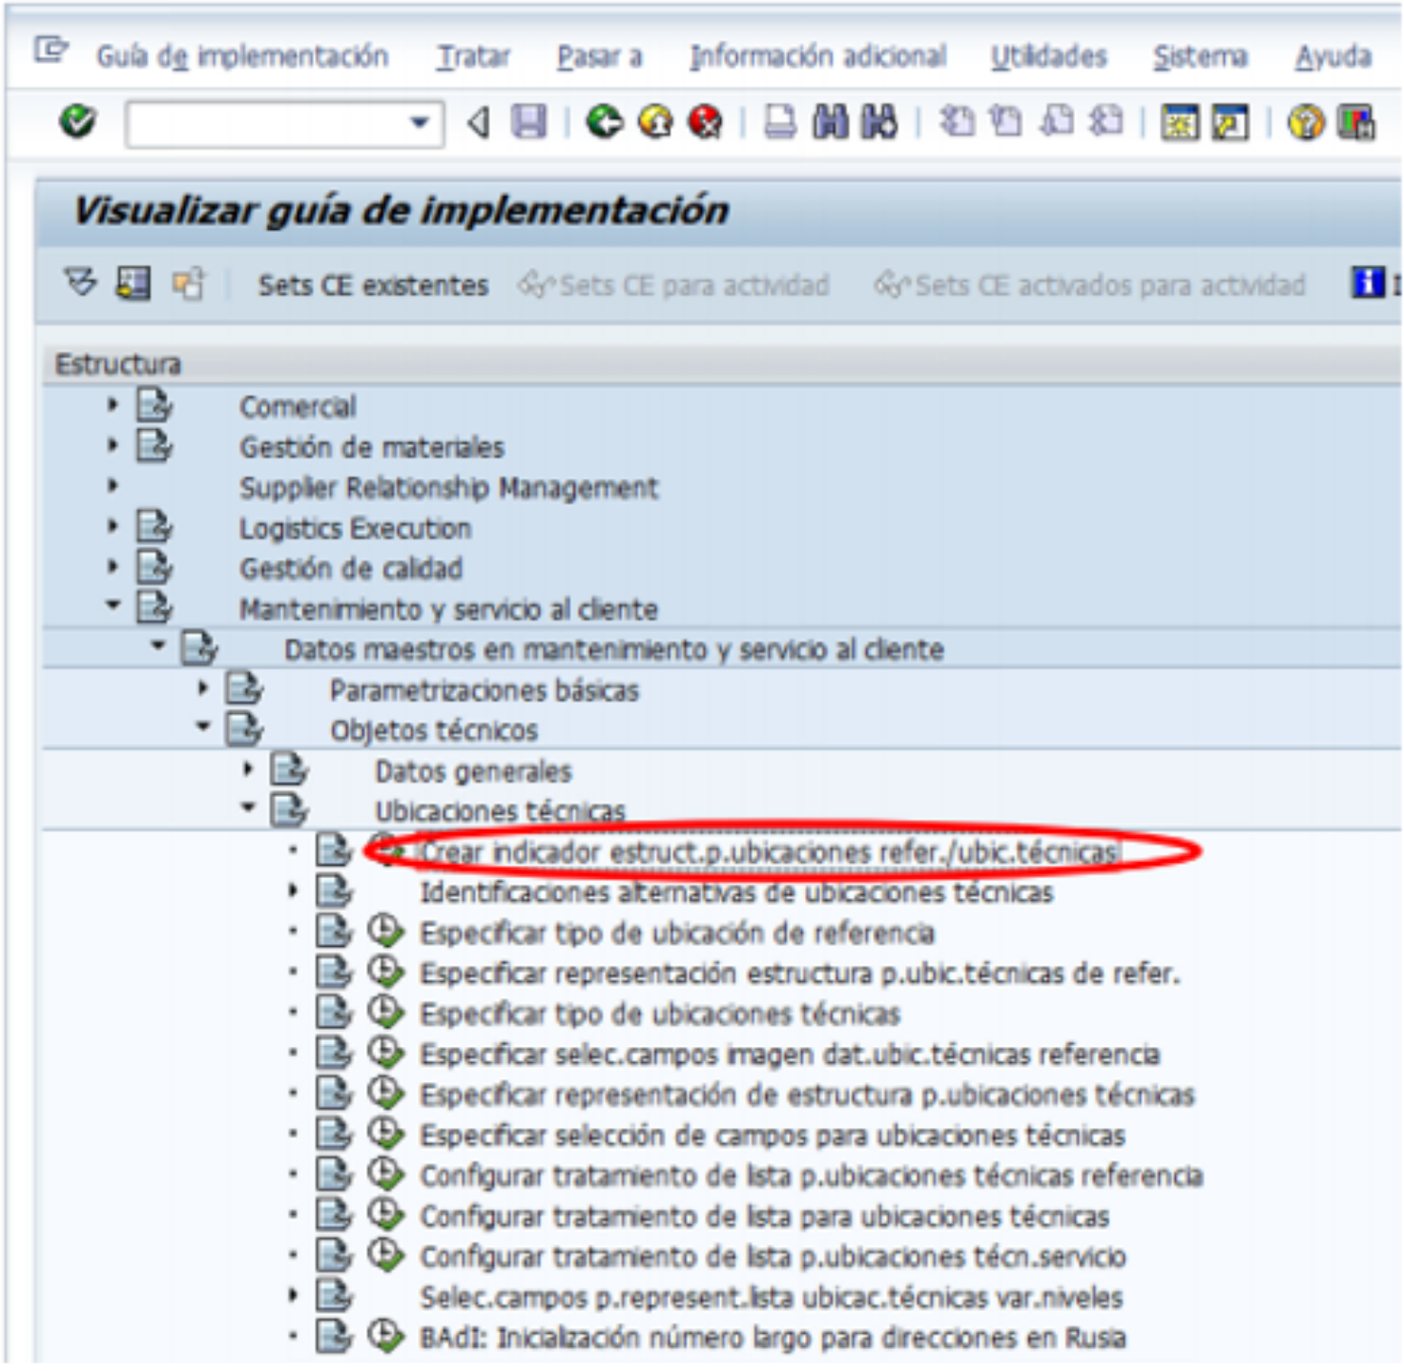
Task: Select Crear indicador estruct.p.ubicaciones refer./ubic.técnicas
Action: pos(769,851)
